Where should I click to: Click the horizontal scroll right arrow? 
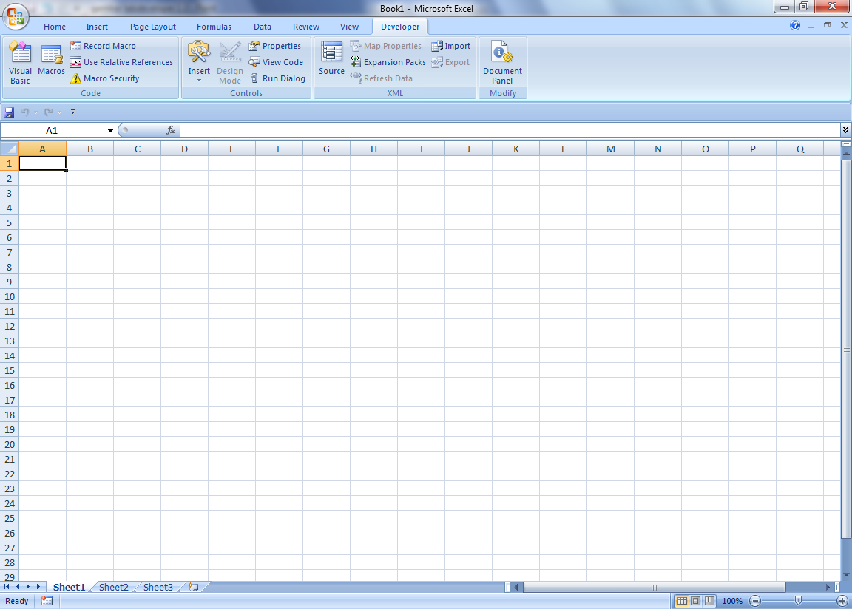pos(828,588)
